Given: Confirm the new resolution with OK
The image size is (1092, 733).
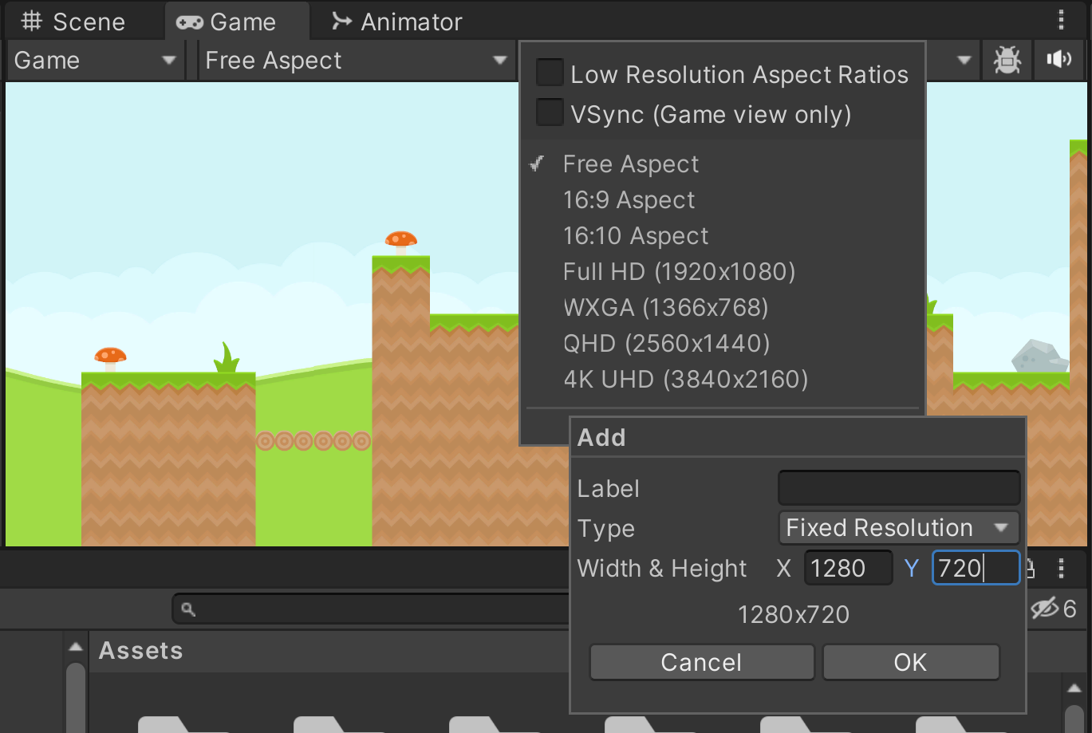Looking at the screenshot, I should click(911, 662).
